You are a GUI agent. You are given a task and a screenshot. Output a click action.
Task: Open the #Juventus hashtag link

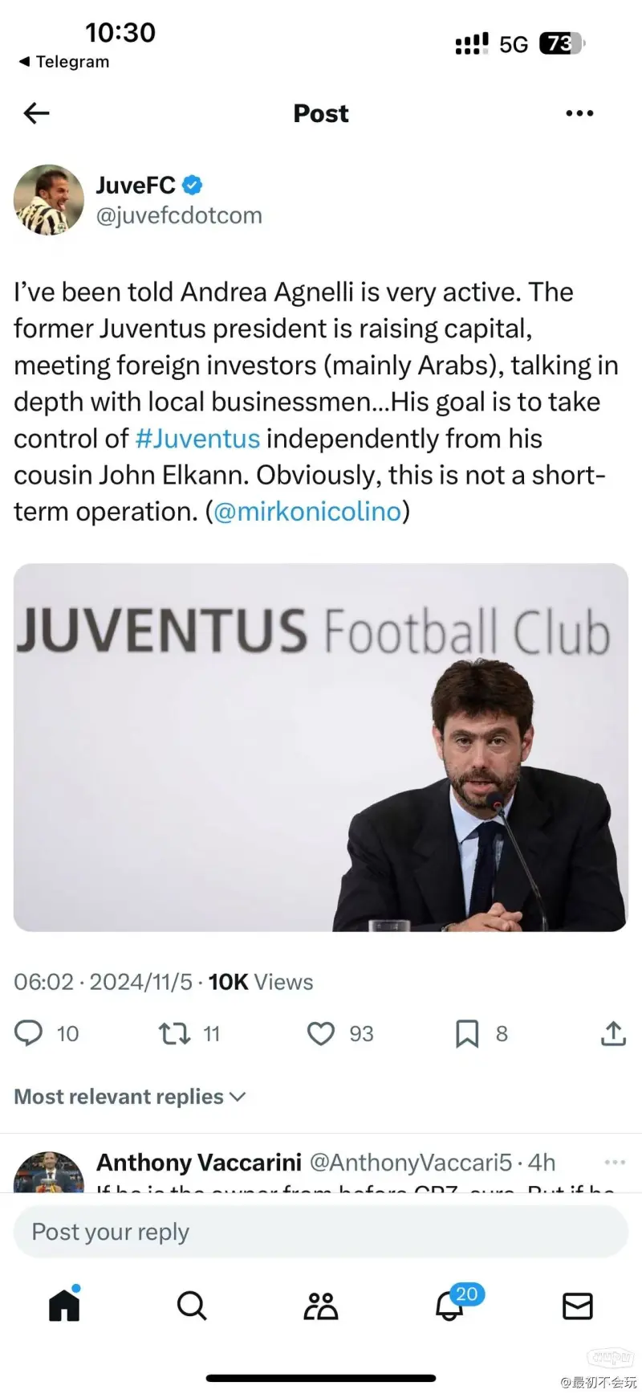197,439
